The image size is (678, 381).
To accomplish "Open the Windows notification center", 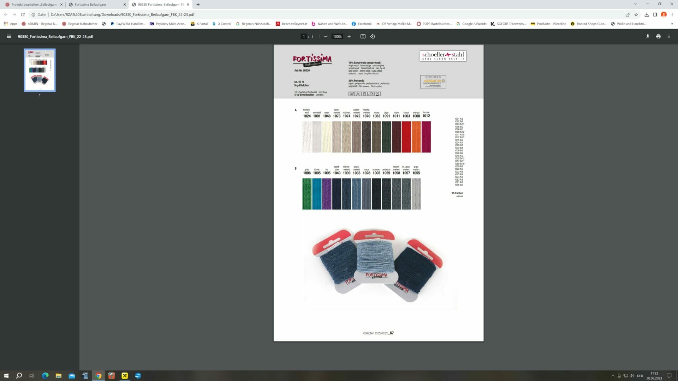I will [x=669, y=376].
